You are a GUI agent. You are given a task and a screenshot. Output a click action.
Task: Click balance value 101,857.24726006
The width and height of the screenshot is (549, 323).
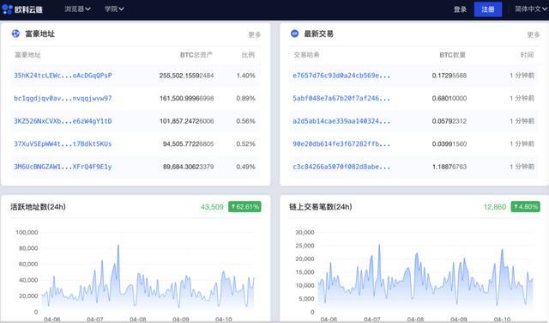click(x=186, y=121)
